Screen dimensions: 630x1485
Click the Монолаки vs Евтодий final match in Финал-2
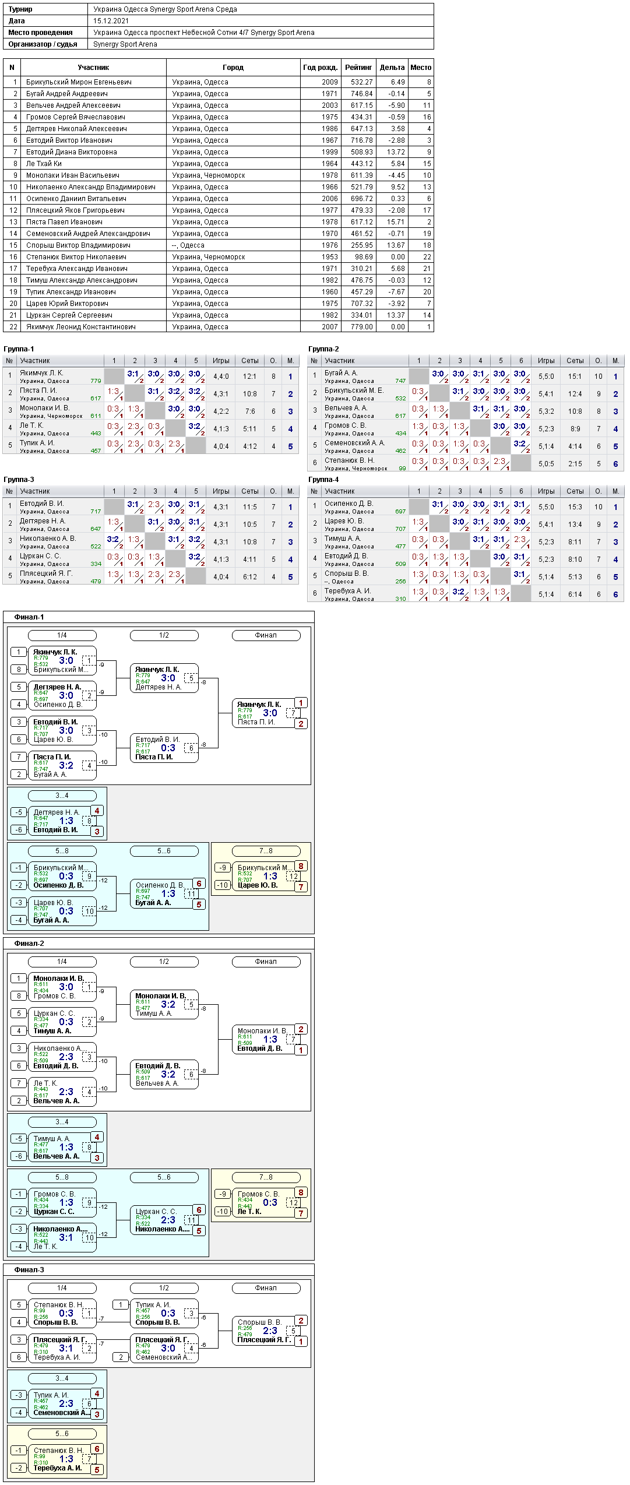click(266, 1040)
